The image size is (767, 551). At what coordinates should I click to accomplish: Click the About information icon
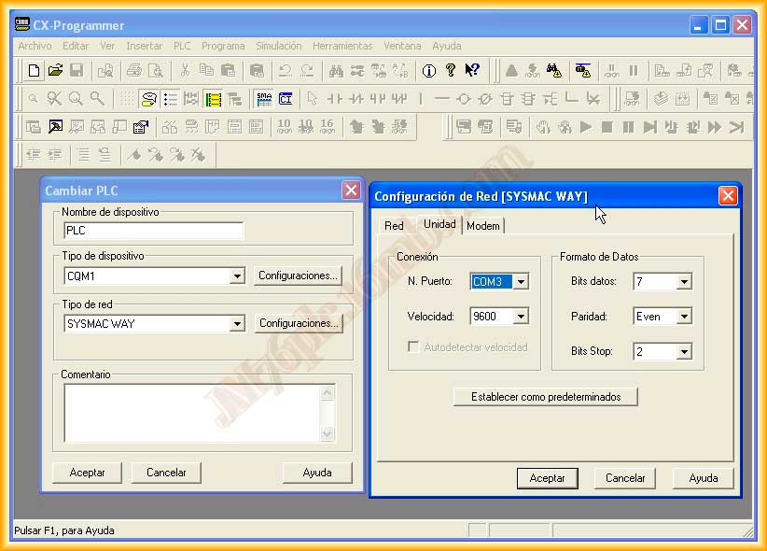[x=428, y=70]
